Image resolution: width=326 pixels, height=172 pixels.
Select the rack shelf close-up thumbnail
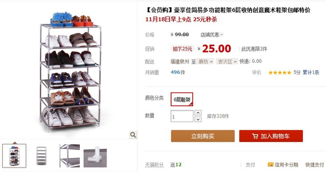(x=69, y=156)
